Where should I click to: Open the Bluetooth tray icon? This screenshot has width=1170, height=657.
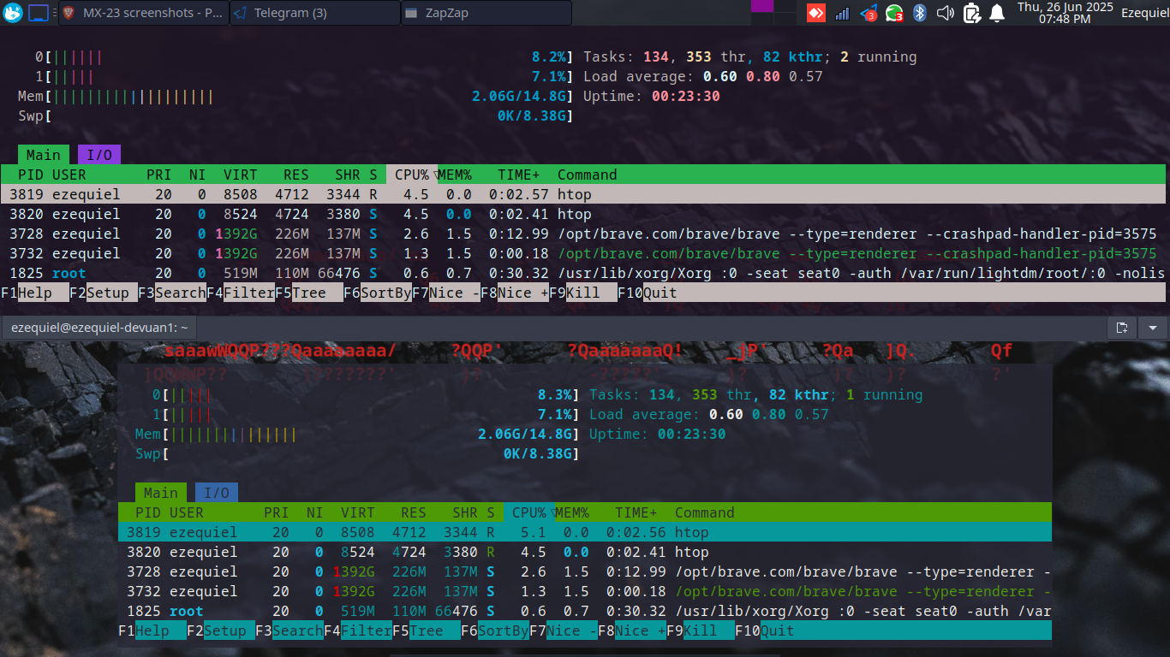pyautogui.click(x=920, y=13)
